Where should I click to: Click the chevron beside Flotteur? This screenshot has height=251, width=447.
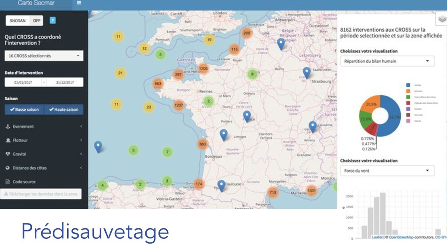(x=81, y=140)
